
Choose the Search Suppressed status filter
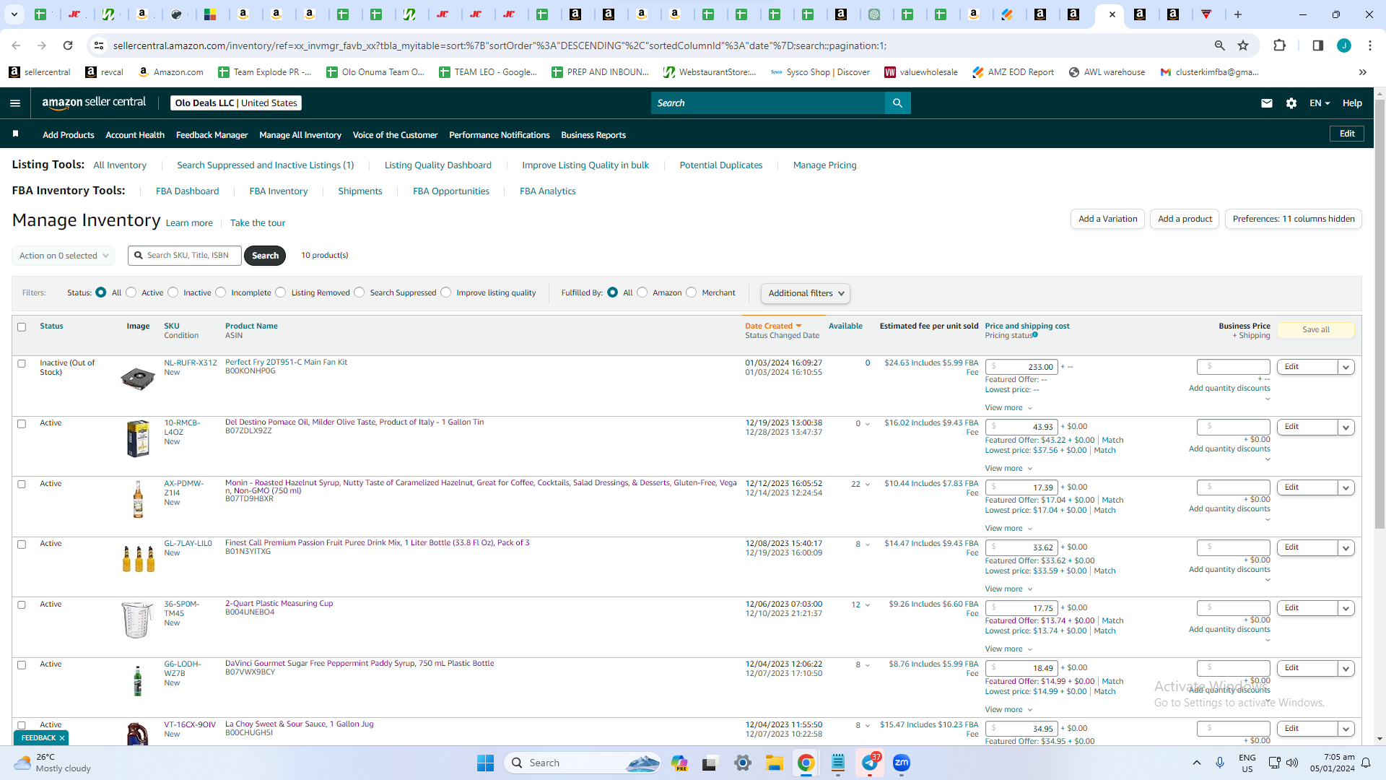coord(359,292)
